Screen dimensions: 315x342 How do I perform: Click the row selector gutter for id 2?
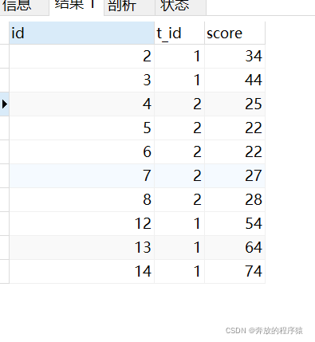point(5,57)
